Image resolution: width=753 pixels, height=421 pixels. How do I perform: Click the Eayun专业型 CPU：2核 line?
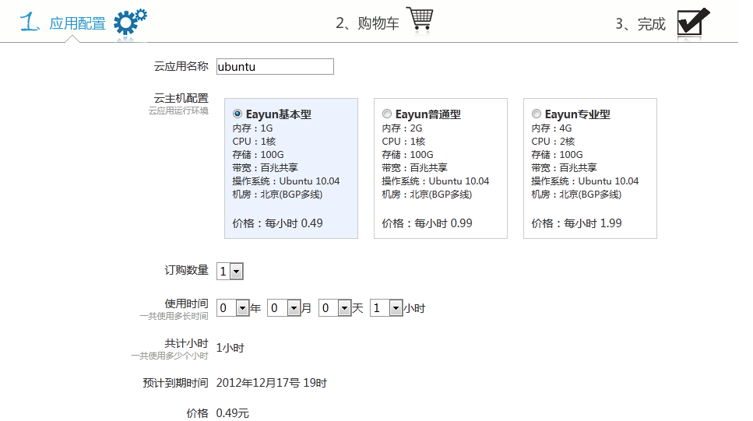point(553,142)
